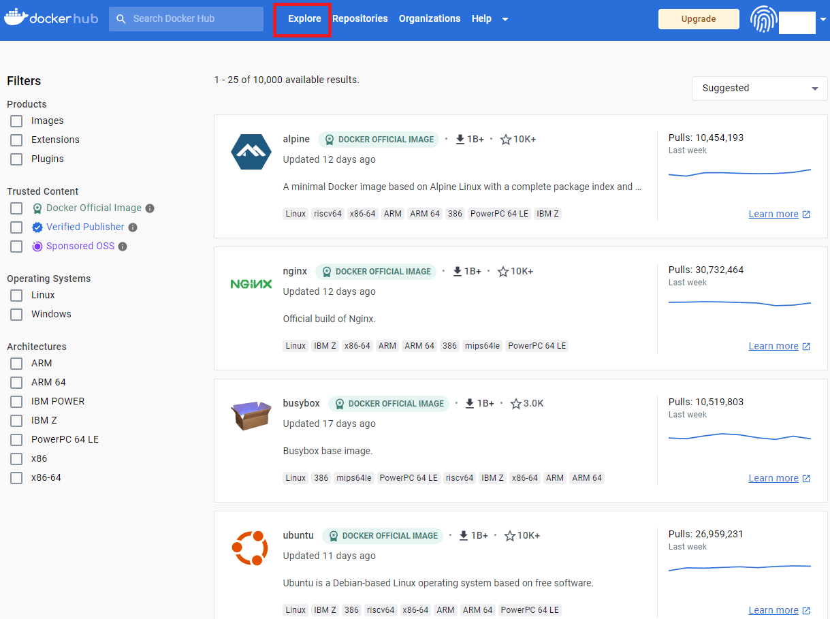Click DOCKER OFFICIAL IMAGE badge on busybox card
The image size is (830, 619).
point(389,404)
